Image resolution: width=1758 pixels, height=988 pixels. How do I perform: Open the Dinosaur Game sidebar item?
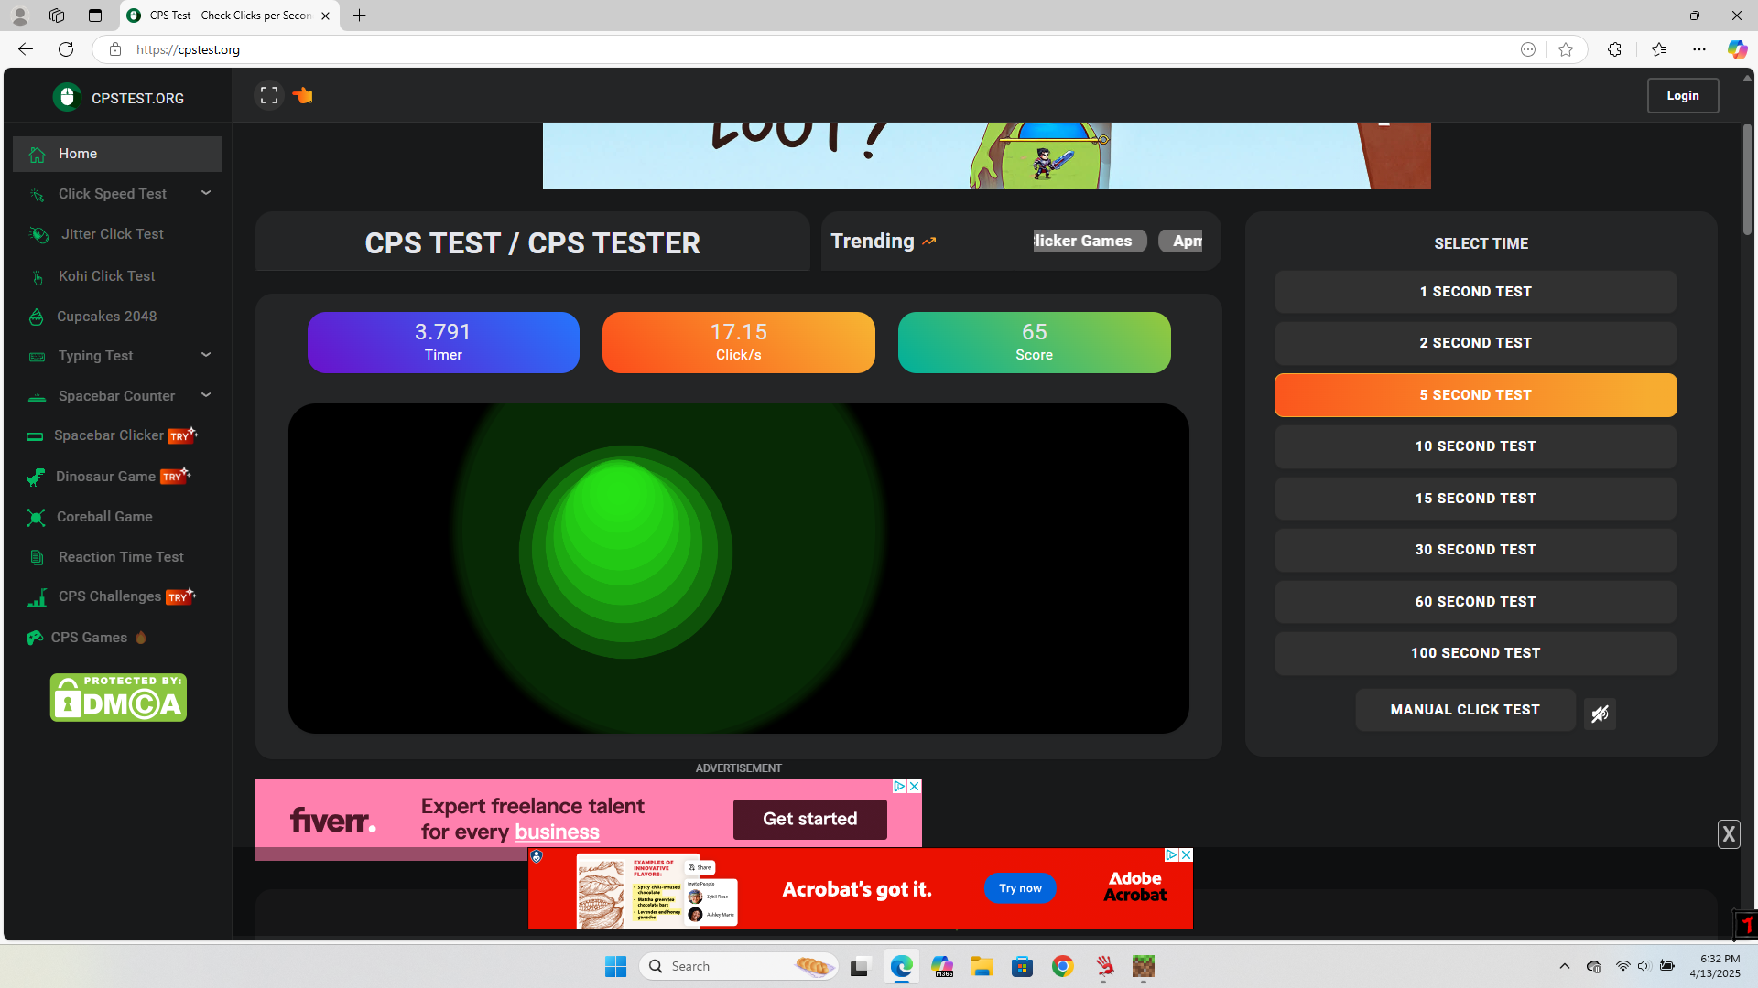coord(105,477)
